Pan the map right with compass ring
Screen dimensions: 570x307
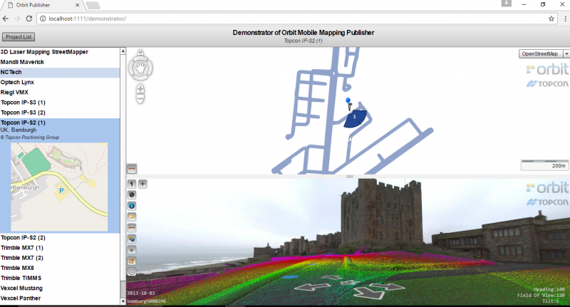(x=150, y=68)
